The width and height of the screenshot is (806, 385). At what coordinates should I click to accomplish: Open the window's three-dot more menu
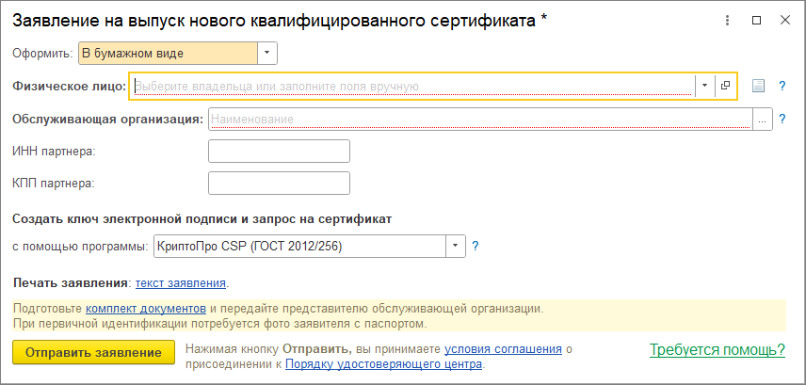[727, 21]
